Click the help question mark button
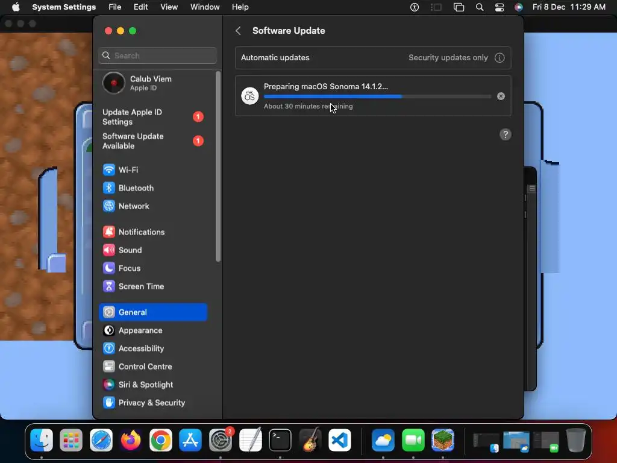617x463 pixels. tap(506, 134)
